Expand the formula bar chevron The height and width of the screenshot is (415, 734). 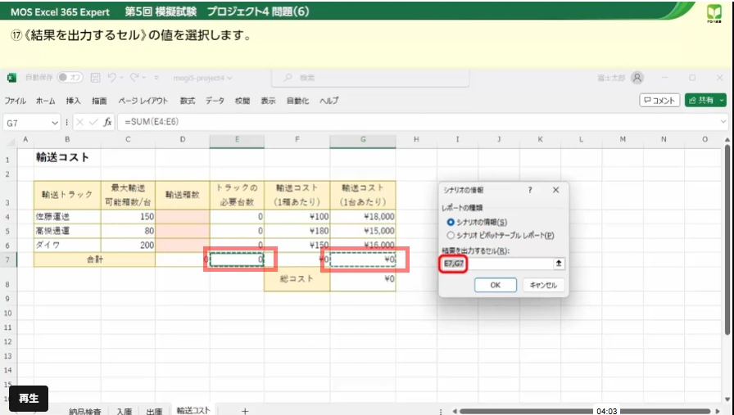[723, 122]
